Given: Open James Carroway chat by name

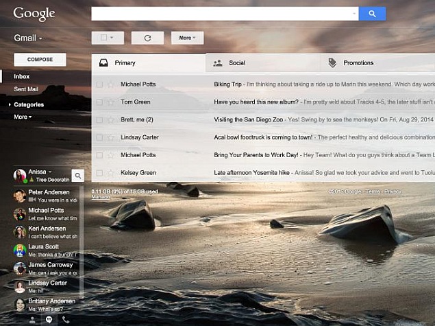Looking at the screenshot, I should 51,265.
